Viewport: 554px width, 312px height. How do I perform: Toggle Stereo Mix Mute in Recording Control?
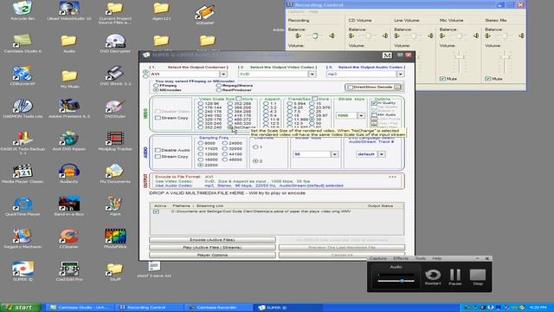[x=488, y=79]
